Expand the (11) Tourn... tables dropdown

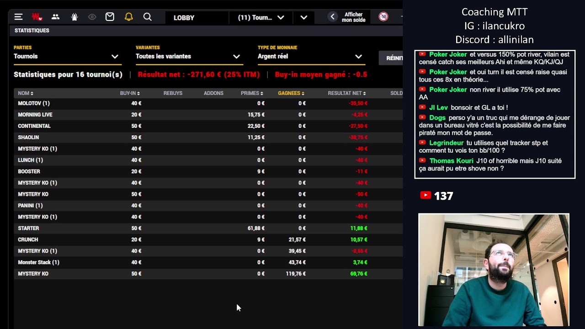point(261,17)
